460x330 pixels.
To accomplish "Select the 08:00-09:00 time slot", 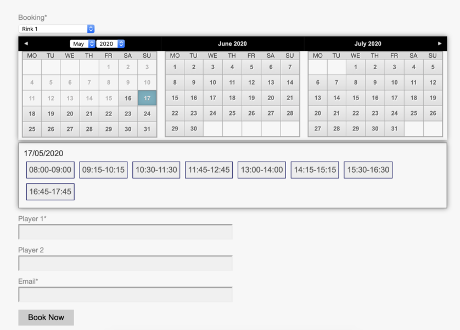I will tap(50, 170).
